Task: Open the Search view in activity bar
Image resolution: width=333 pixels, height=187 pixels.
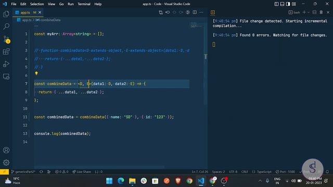Action: [x=6, y=26]
